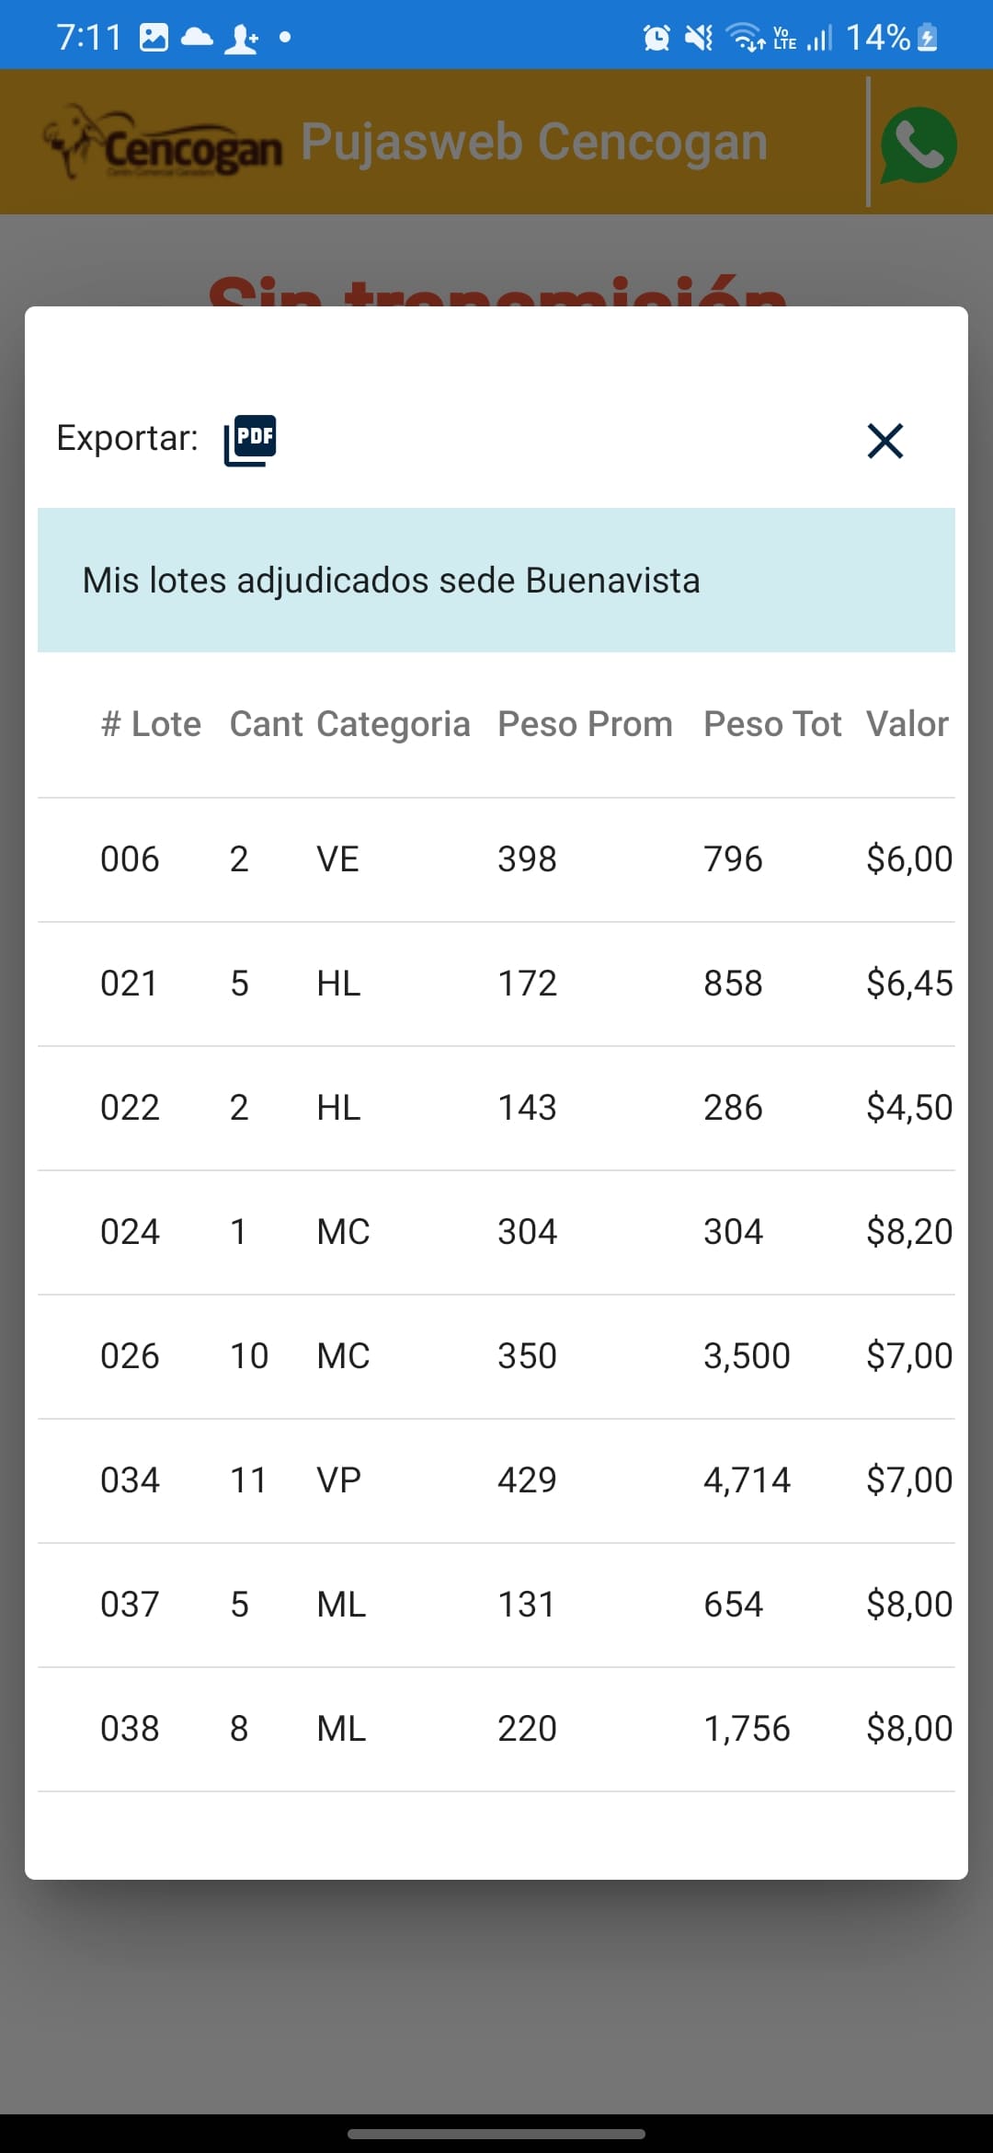Select the Peso Prom column header
993x2153 pixels.
(x=585, y=724)
